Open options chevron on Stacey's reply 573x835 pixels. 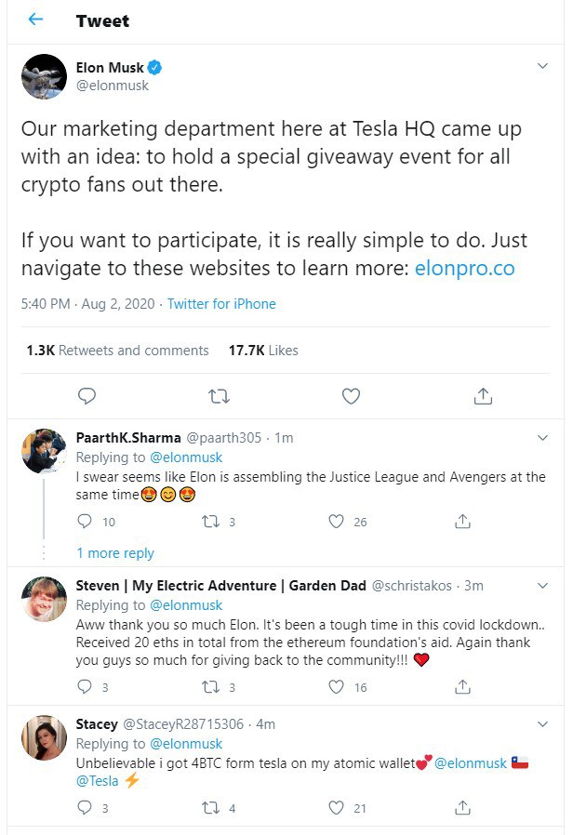click(x=542, y=724)
